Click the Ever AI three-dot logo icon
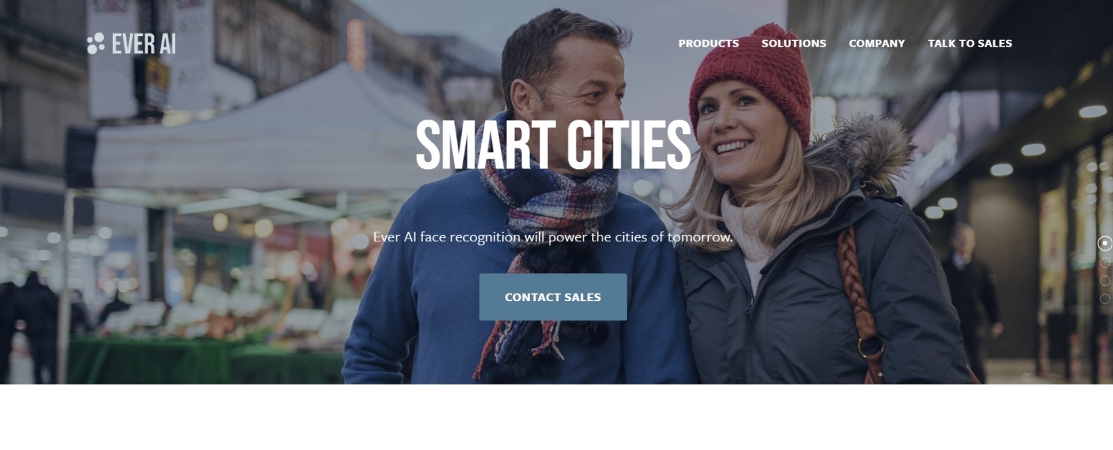This screenshot has height=450, width=1113. pyautogui.click(x=96, y=43)
